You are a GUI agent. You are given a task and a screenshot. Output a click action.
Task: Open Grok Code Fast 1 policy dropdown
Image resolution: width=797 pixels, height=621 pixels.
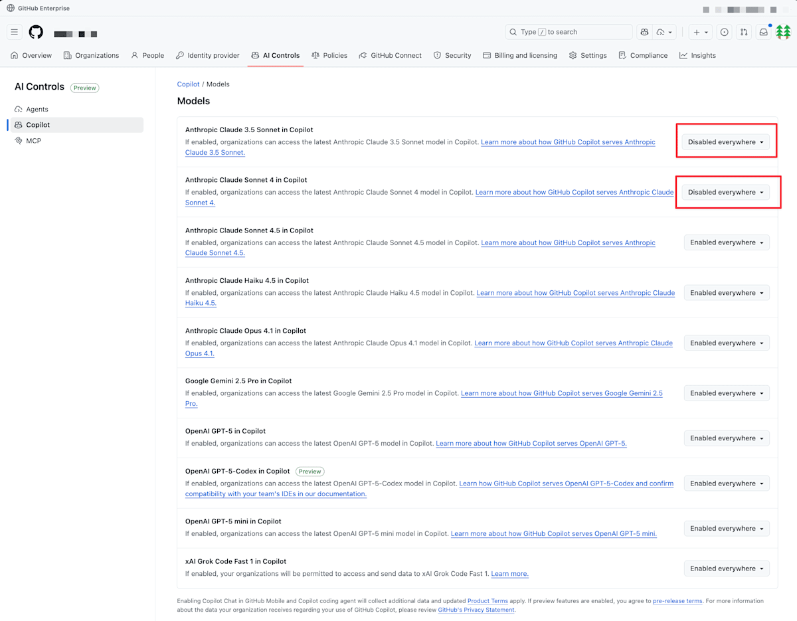727,569
